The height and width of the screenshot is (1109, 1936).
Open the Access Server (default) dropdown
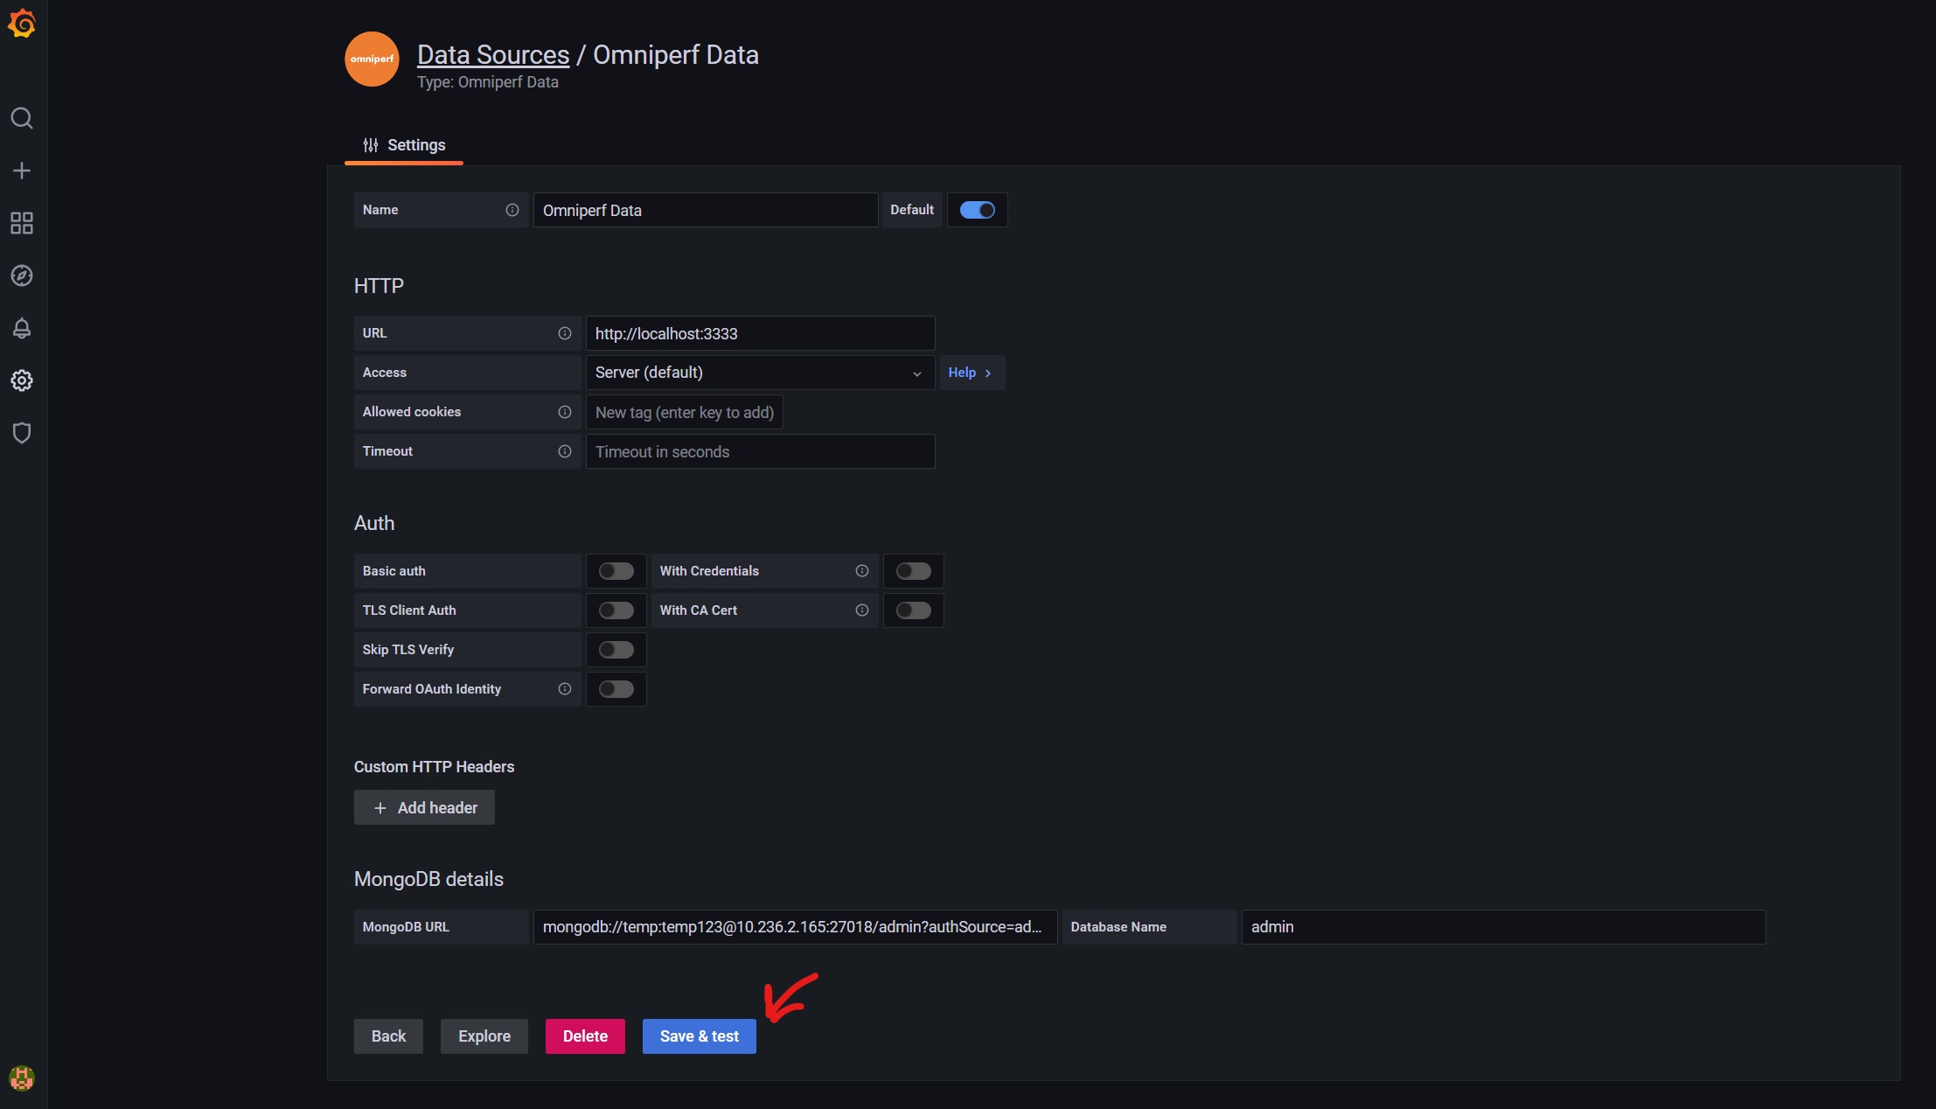coord(759,373)
